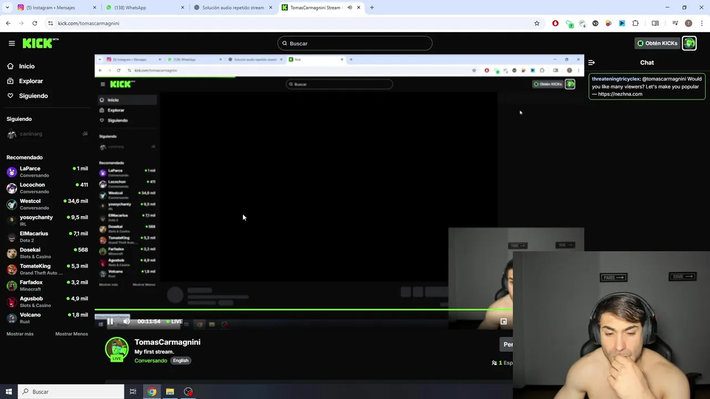Screen dimensions: 710x399
Task: Switch to the WhatsApp browser tab
Action: (144, 8)
